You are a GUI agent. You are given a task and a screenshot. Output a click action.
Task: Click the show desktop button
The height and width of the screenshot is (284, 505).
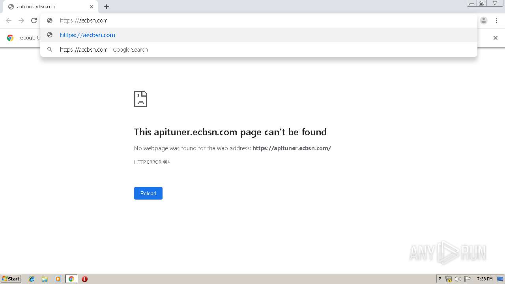click(501, 279)
